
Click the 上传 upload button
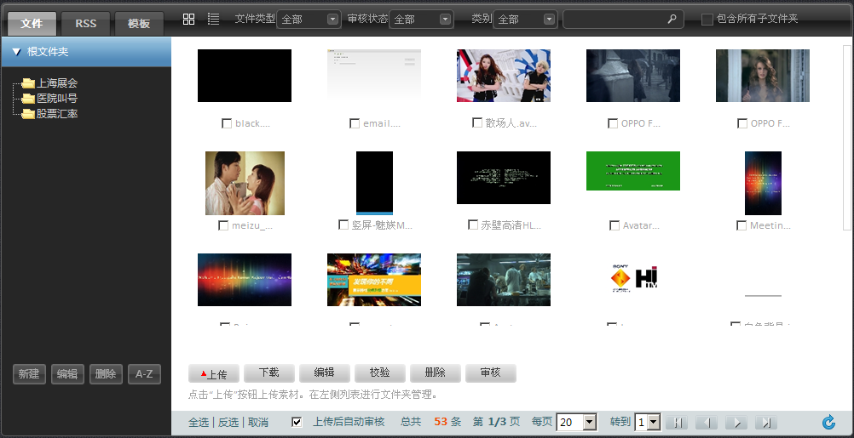(x=214, y=373)
